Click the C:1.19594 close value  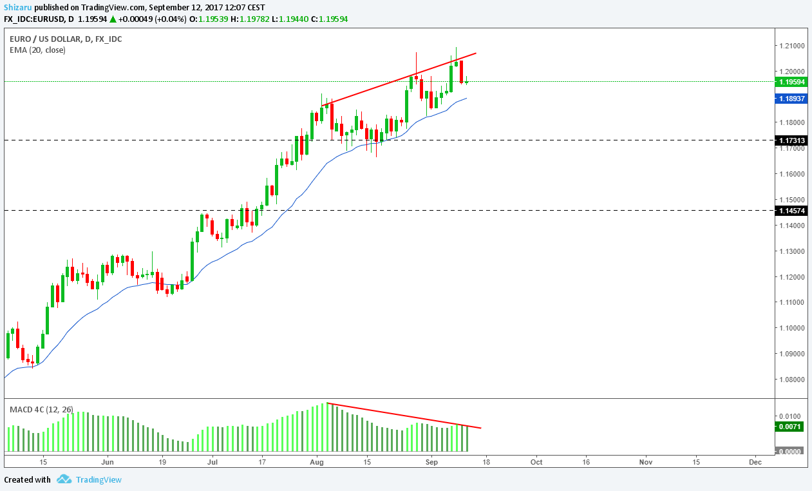point(331,19)
